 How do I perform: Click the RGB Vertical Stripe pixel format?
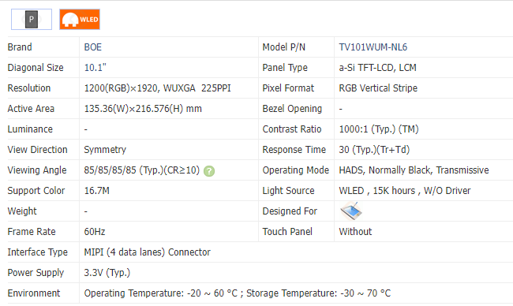point(378,88)
